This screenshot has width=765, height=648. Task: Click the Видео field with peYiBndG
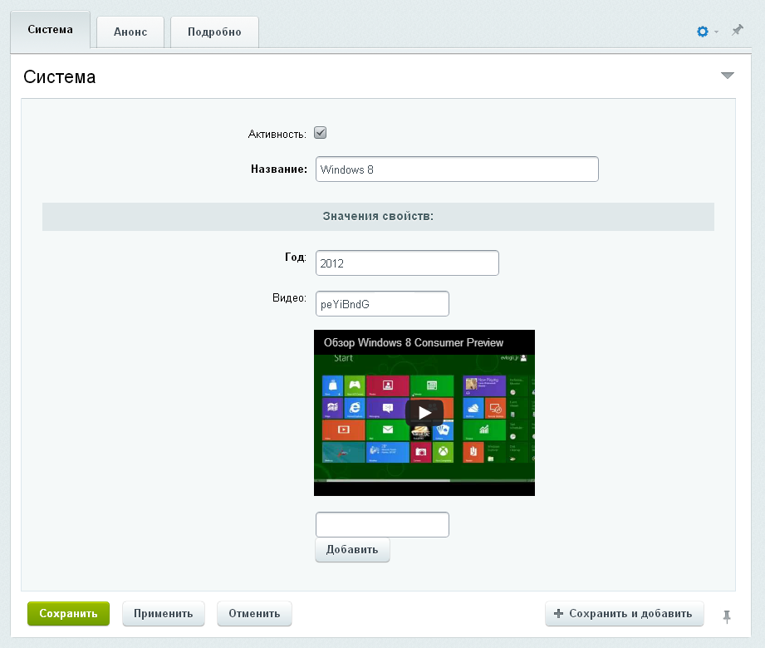click(x=382, y=304)
